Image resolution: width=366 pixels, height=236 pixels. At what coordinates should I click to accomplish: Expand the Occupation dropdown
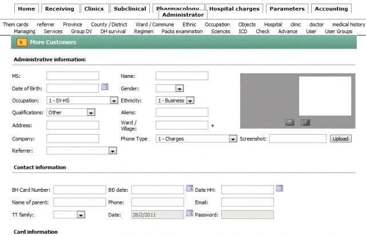click(114, 100)
